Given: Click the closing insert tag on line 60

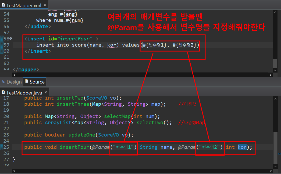Looking at the screenshot, I should [x=38, y=51].
